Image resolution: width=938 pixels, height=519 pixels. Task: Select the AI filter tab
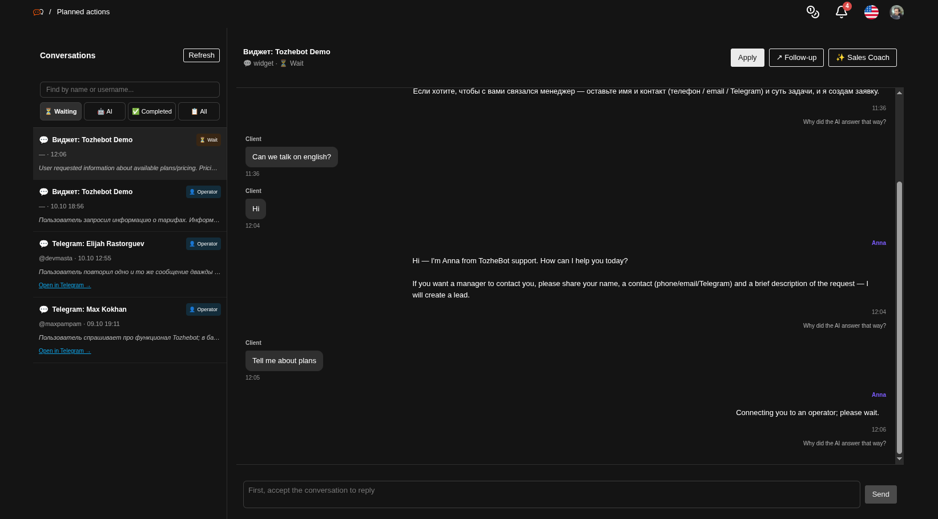(104, 111)
